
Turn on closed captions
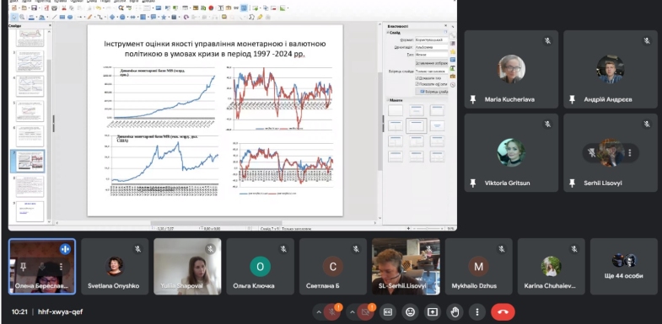coord(388,312)
